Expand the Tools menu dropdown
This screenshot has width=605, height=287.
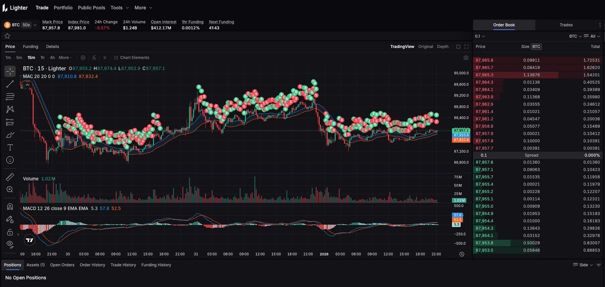point(119,8)
